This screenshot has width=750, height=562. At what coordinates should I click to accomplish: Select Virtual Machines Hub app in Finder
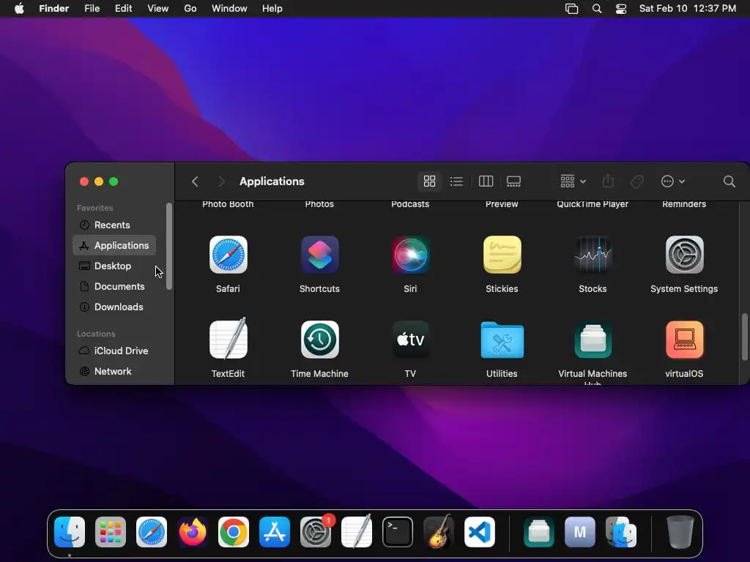[x=593, y=340]
